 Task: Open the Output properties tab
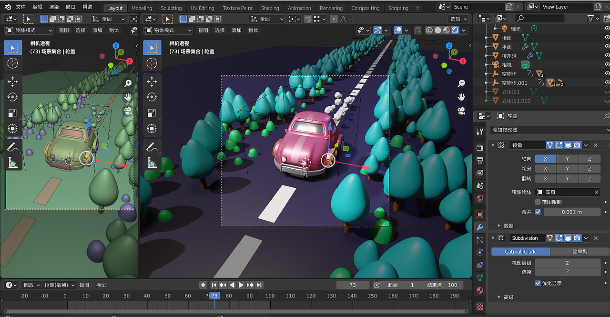pyautogui.click(x=480, y=160)
